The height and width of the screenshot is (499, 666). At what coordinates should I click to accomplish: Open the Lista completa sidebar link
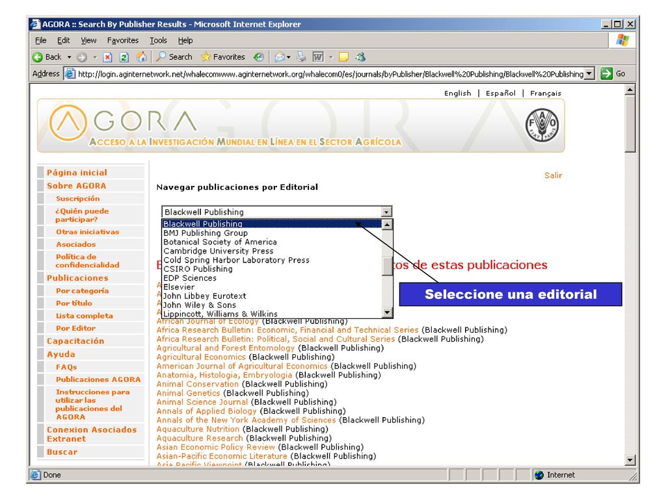click(85, 316)
